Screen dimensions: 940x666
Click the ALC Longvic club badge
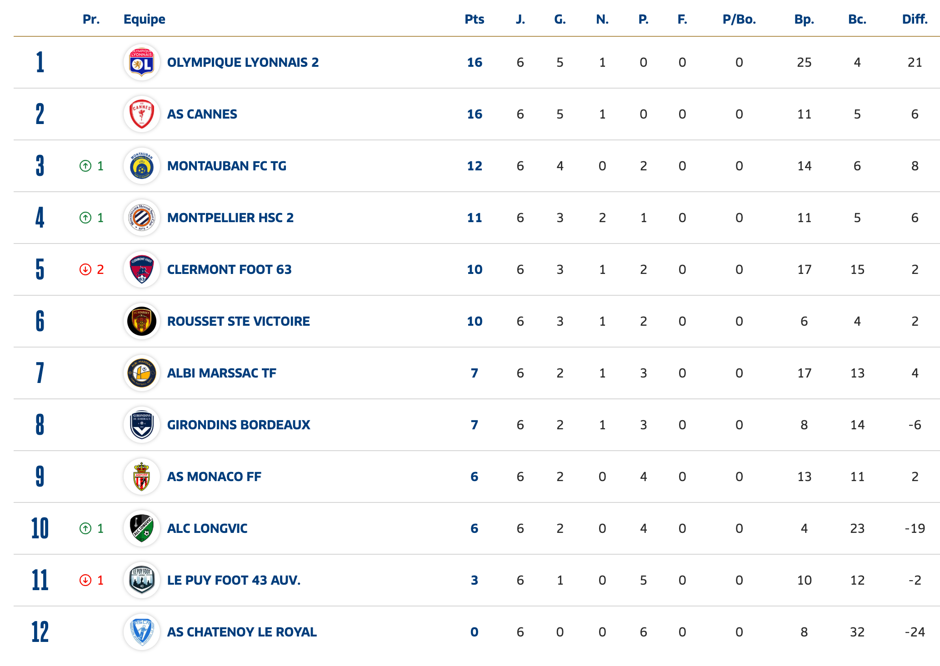(x=142, y=529)
